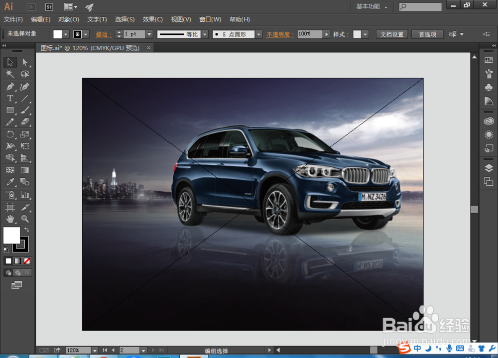498x358 pixels.
Task: Open the 编辑(E) menu
Action: (x=41, y=19)
